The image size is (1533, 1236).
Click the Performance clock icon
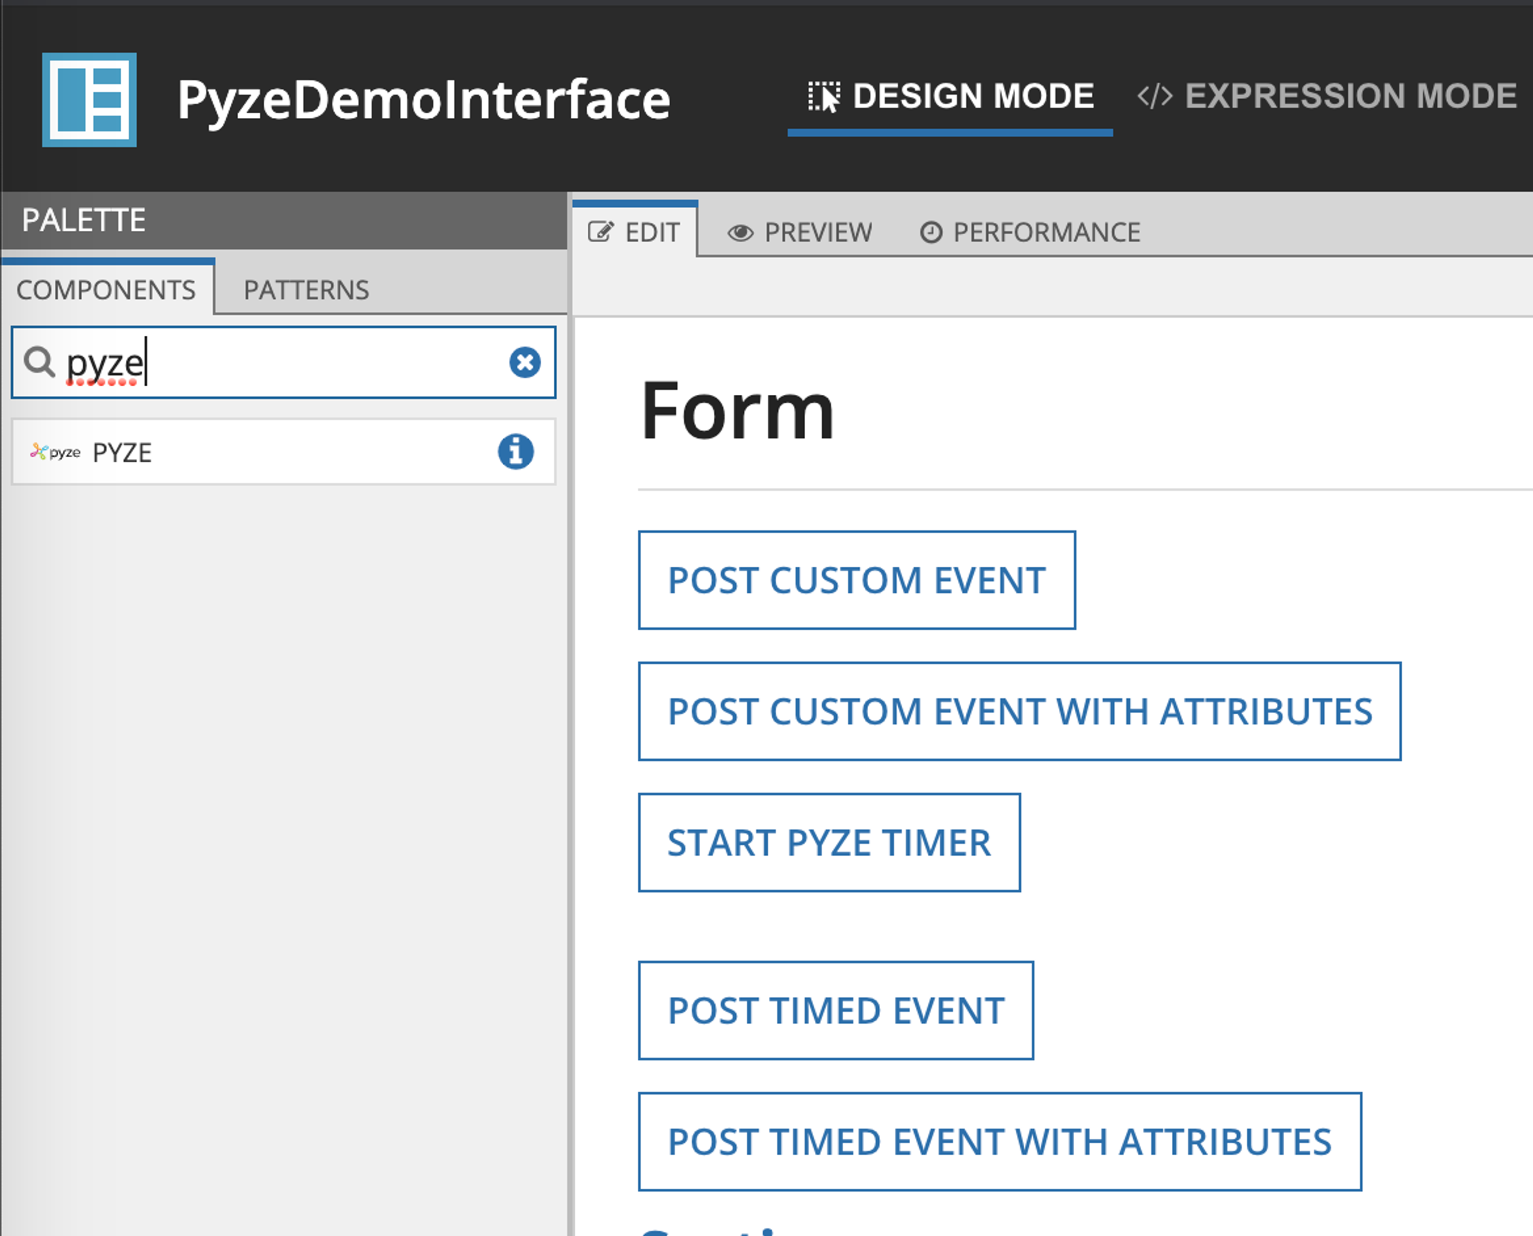pos(931,233)
